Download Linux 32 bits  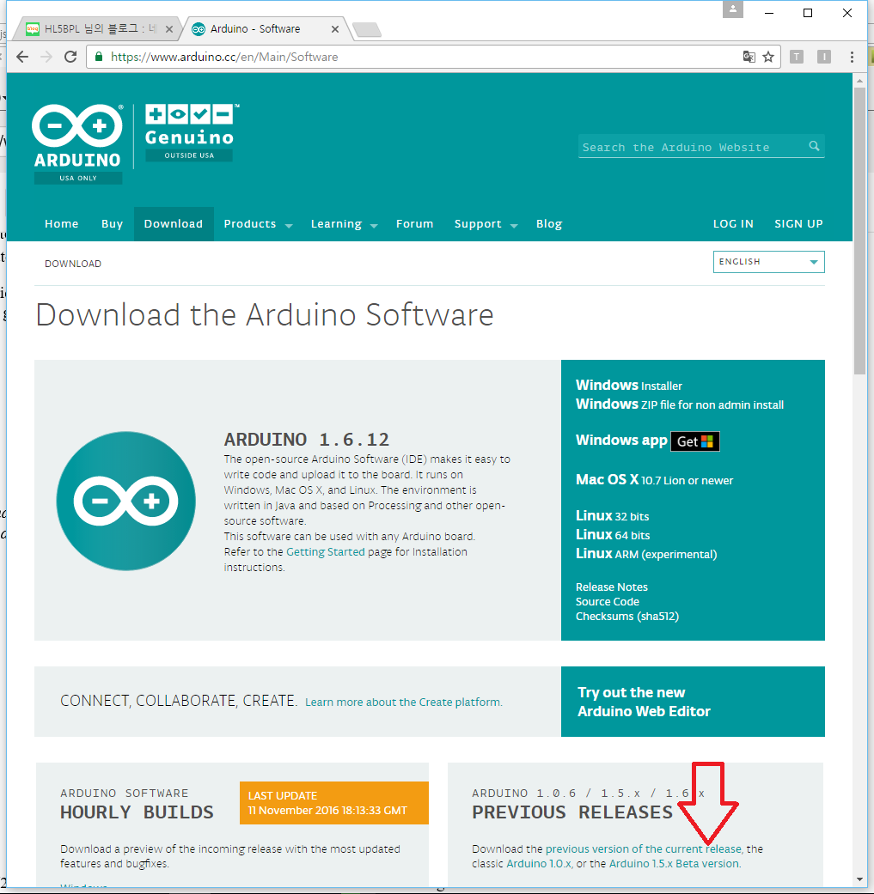tap(612, 516)
